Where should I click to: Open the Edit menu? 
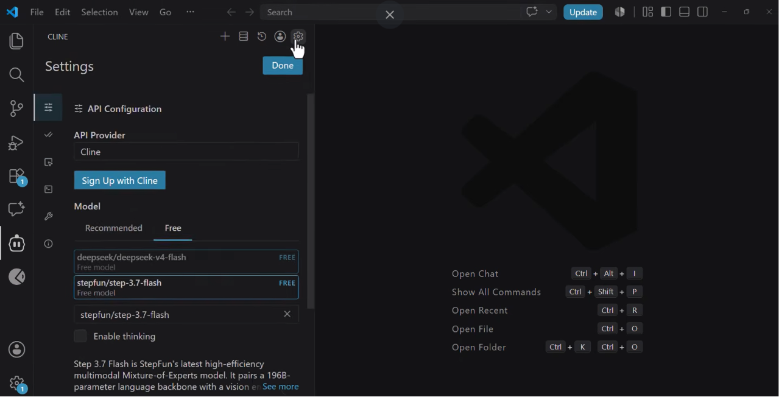coord(62,12)
